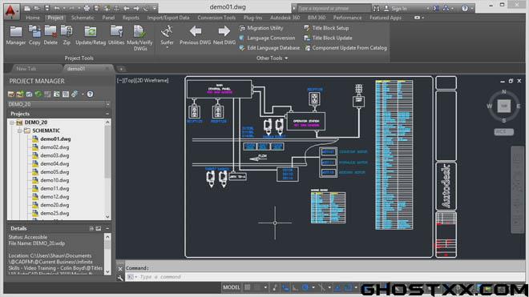
Task: Run Title Block Update
Action: point(328,38)
